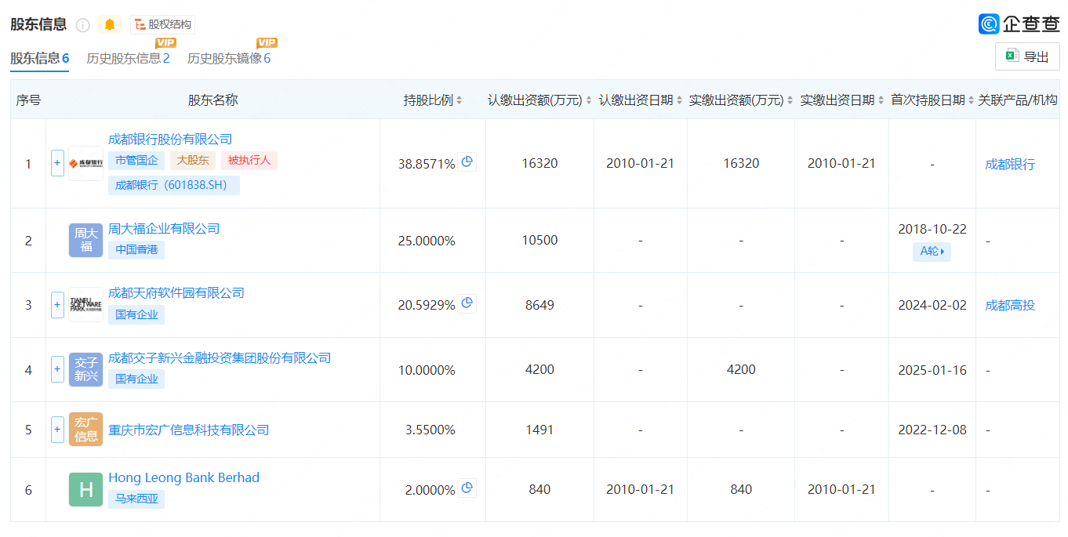Click pie chart icon next to 2.0000%

pos(467,488)
